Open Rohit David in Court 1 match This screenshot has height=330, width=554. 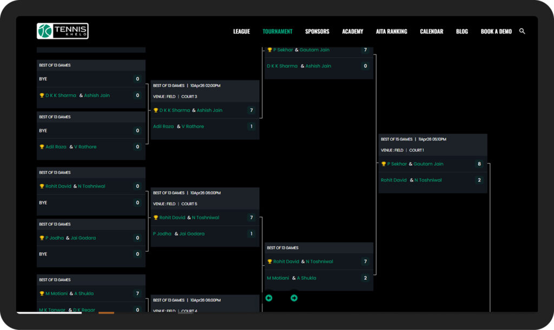pos(394,180)
